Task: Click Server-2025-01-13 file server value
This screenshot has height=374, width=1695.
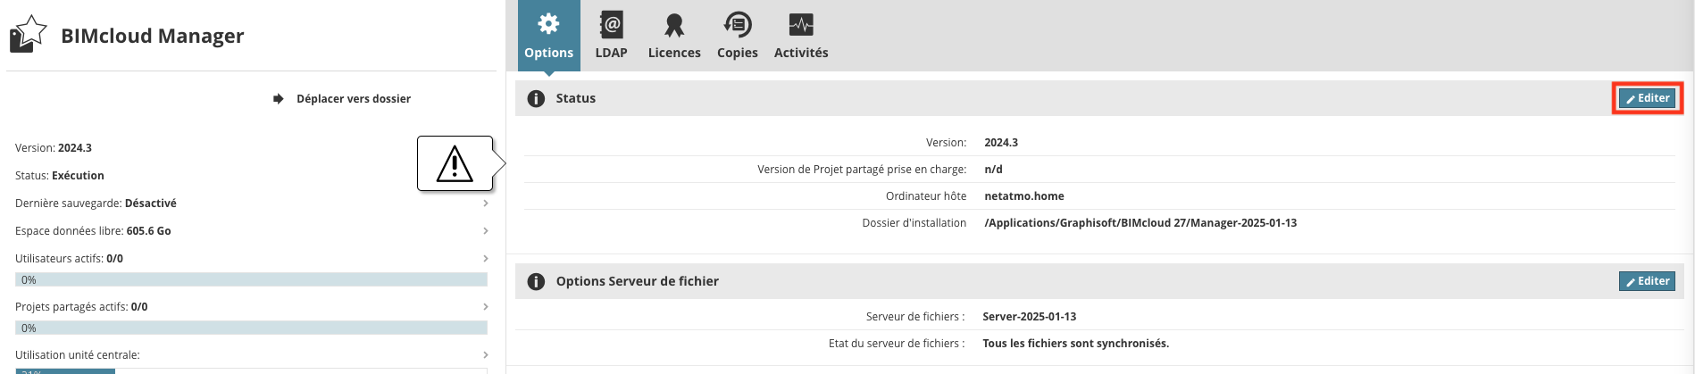Action: (1029, 317)
